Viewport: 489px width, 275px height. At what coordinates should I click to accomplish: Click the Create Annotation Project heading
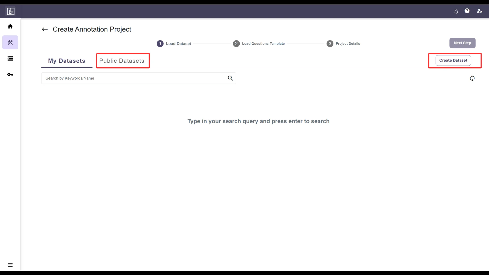[92, 29]
